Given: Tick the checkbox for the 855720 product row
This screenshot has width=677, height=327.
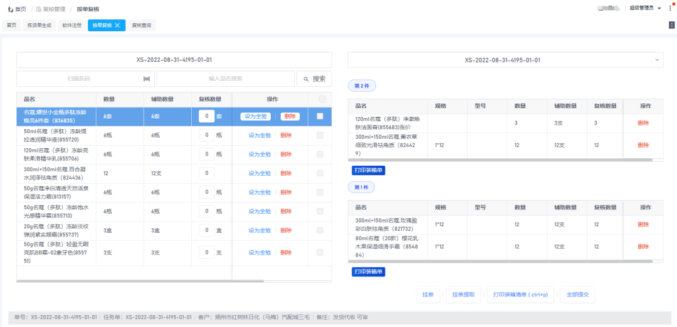Looking at the screenshot, I should (320, 136).
